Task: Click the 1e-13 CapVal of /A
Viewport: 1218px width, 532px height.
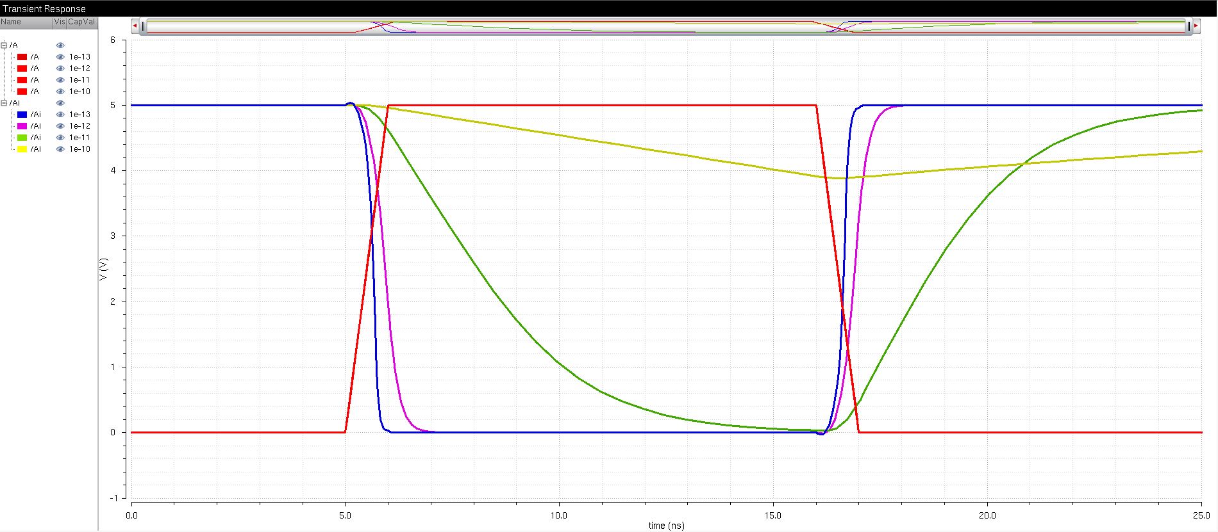Action: click(x=79, y=57)
